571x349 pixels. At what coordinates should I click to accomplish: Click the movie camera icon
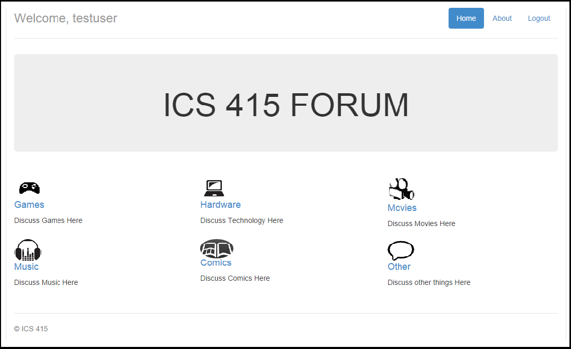[x=401, y=189]
